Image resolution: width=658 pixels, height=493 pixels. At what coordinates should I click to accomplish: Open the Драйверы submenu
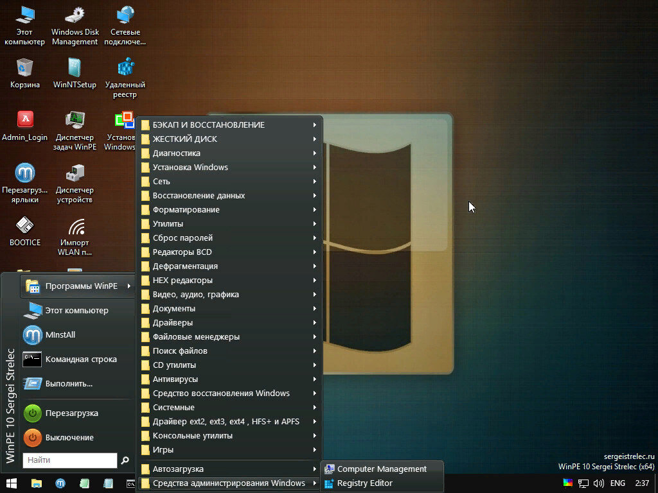229,323
